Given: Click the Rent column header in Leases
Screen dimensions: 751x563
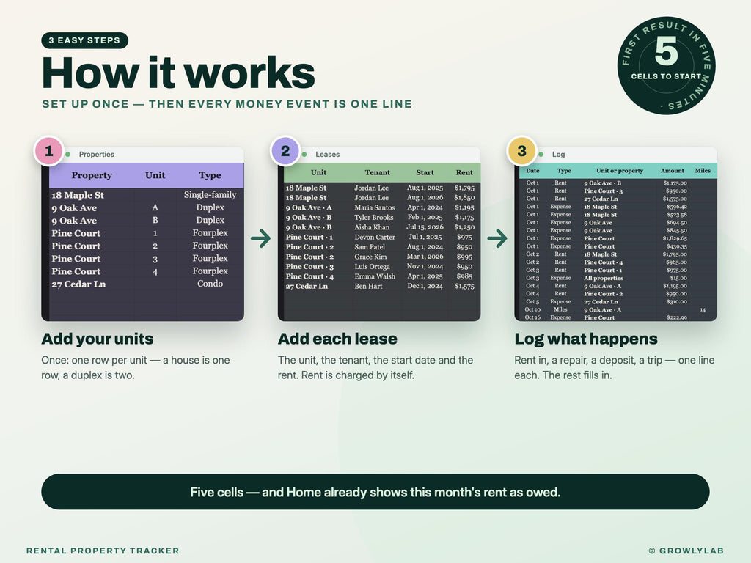Looking at the screenshot, I should [x=464, y=172].
